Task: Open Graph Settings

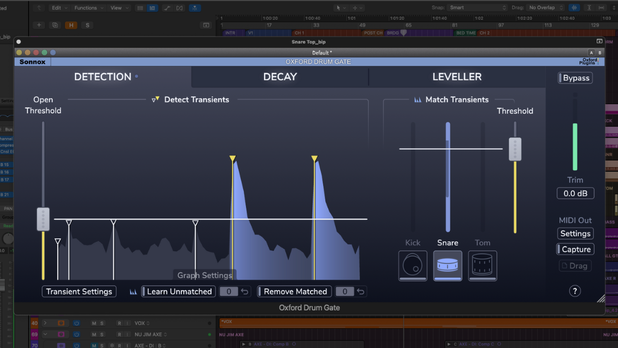Action: 204,275
